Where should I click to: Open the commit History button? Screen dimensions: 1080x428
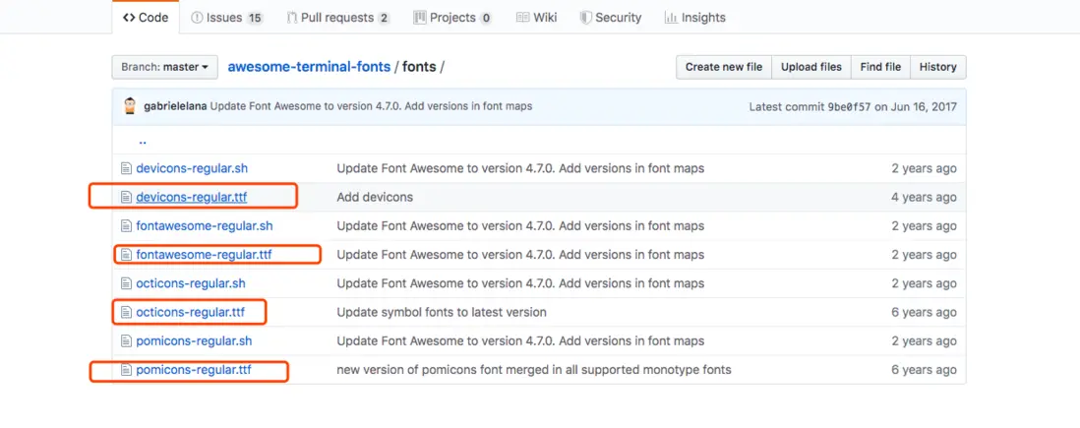click(937, 67)
